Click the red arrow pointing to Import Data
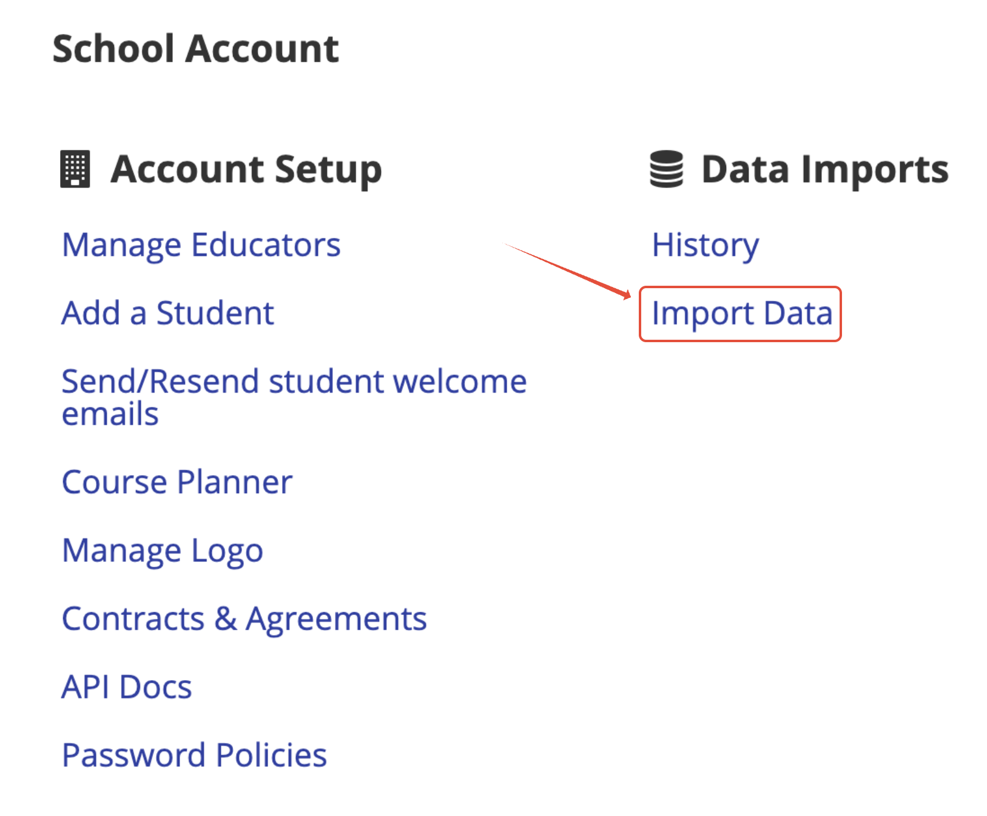987x816 pixels. 568,271
